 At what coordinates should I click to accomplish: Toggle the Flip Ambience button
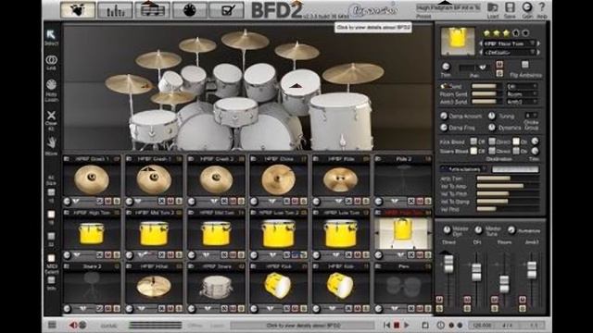tap(525, 65)
